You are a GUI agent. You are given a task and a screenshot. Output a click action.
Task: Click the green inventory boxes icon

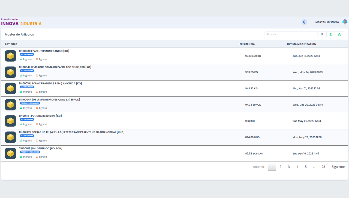tap(339, 34)
